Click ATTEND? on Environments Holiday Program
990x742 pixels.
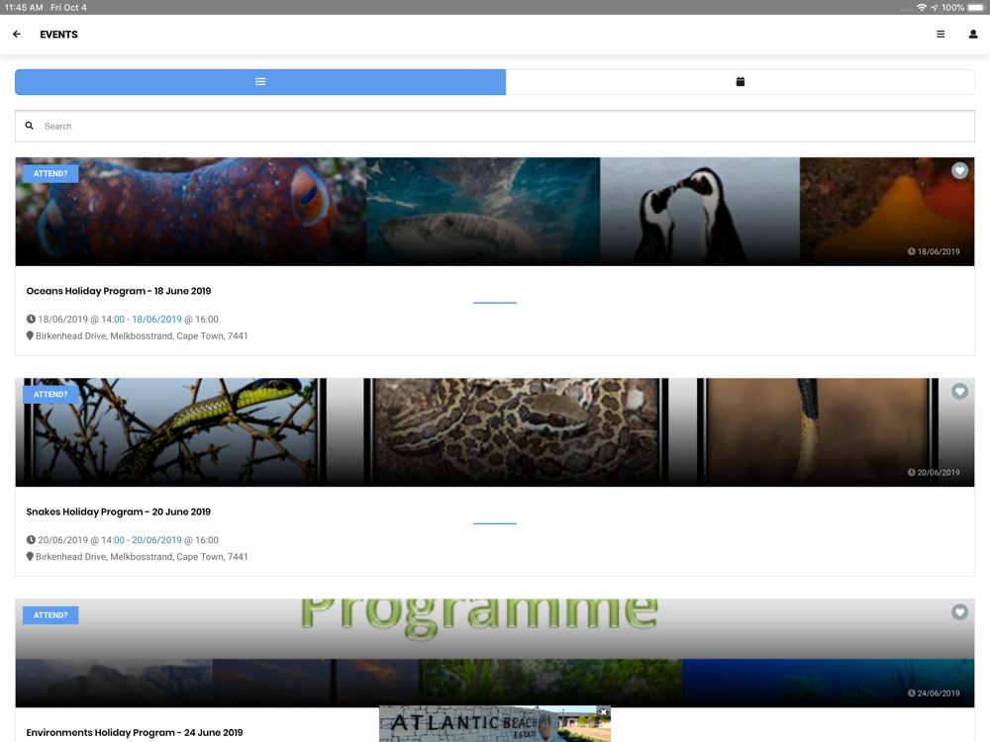pos(50,615)
